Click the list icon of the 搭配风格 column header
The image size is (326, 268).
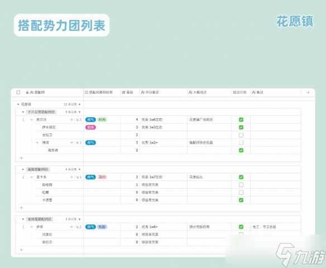coord(87,92)
